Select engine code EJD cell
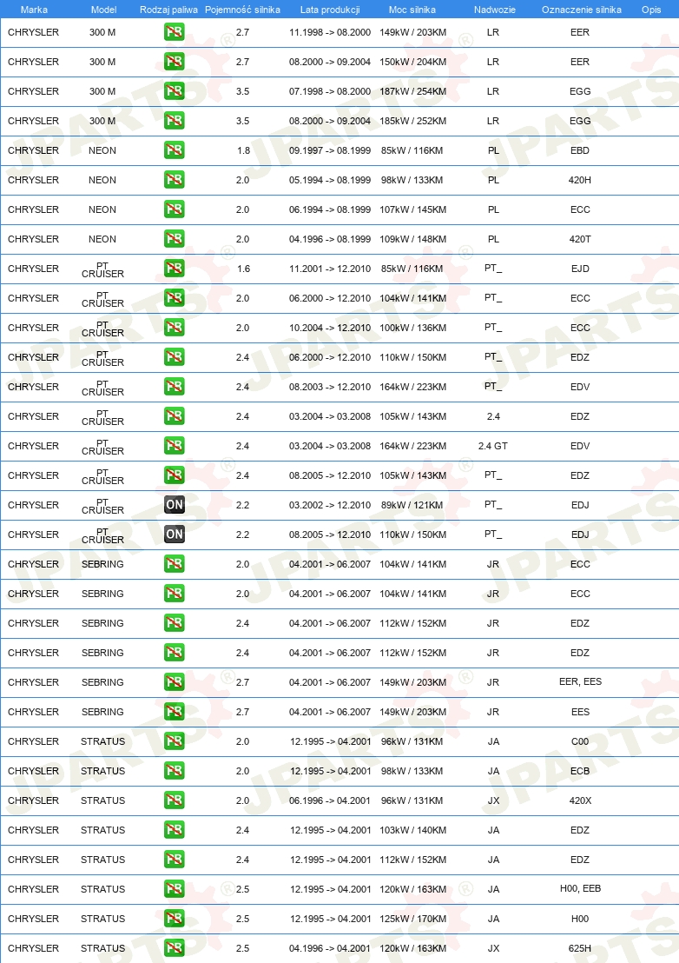Viewport: 679px width, 963px height. point(580,269)
